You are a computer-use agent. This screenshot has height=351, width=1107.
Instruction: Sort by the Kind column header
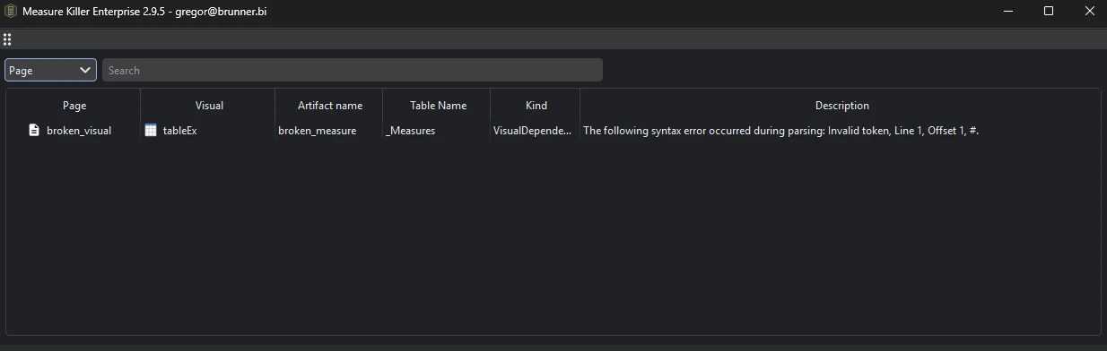[x=536, y=105]
